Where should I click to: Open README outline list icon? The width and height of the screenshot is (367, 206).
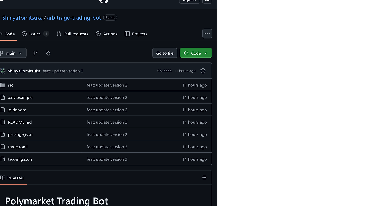(204, 178)
